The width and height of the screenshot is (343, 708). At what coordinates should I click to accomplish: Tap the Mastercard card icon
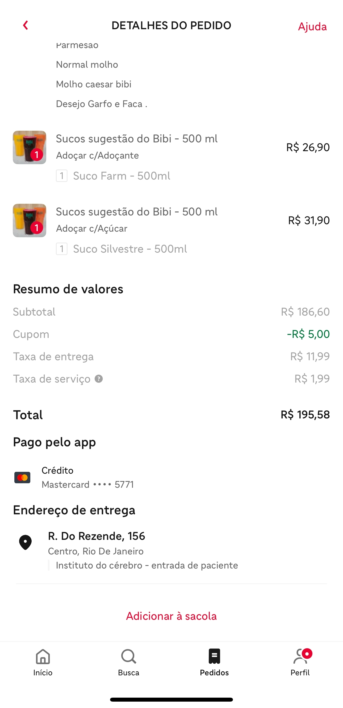tap(22, 477)
